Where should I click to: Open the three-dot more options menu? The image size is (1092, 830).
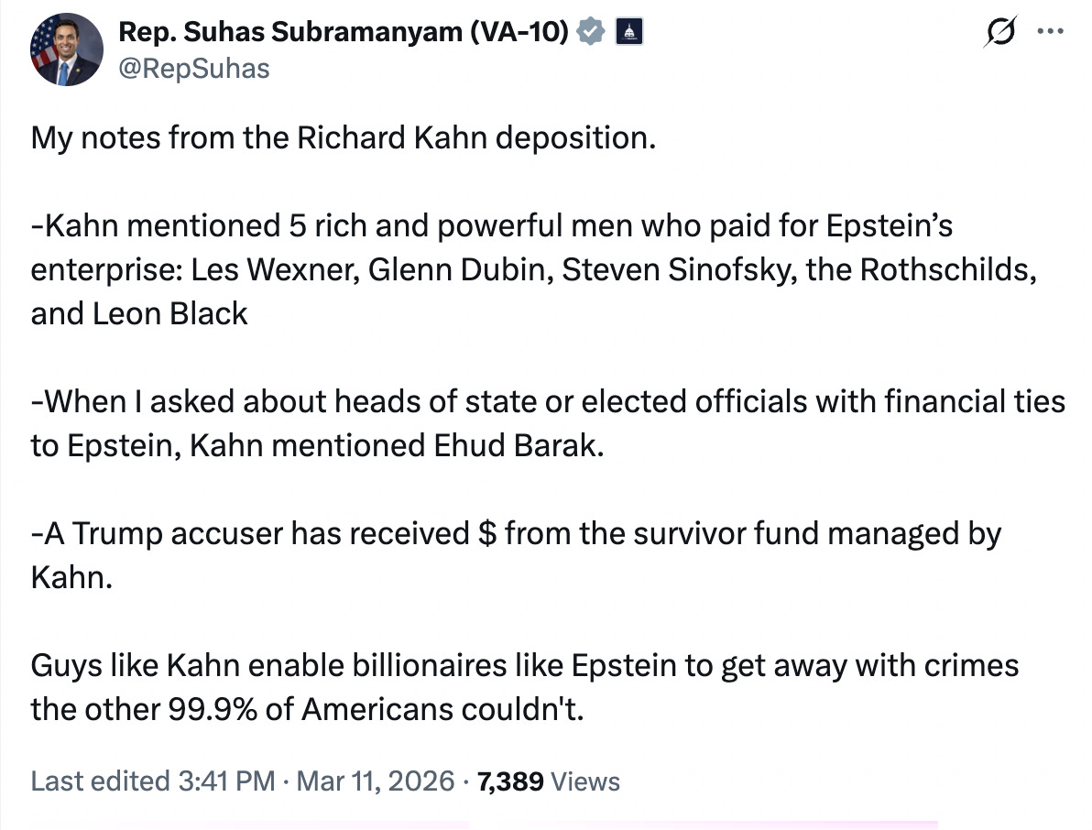tap(1048, 30)
